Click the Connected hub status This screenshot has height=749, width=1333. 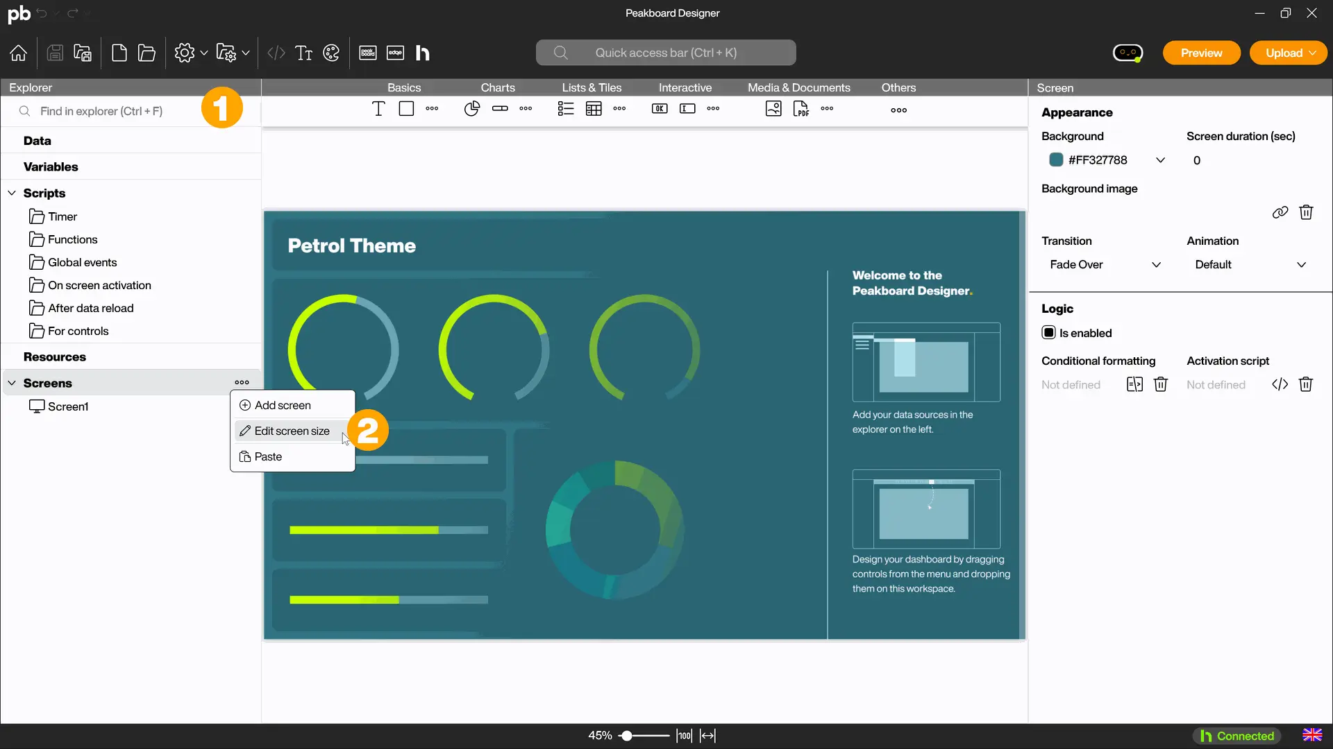click(x=1237, y=736)
